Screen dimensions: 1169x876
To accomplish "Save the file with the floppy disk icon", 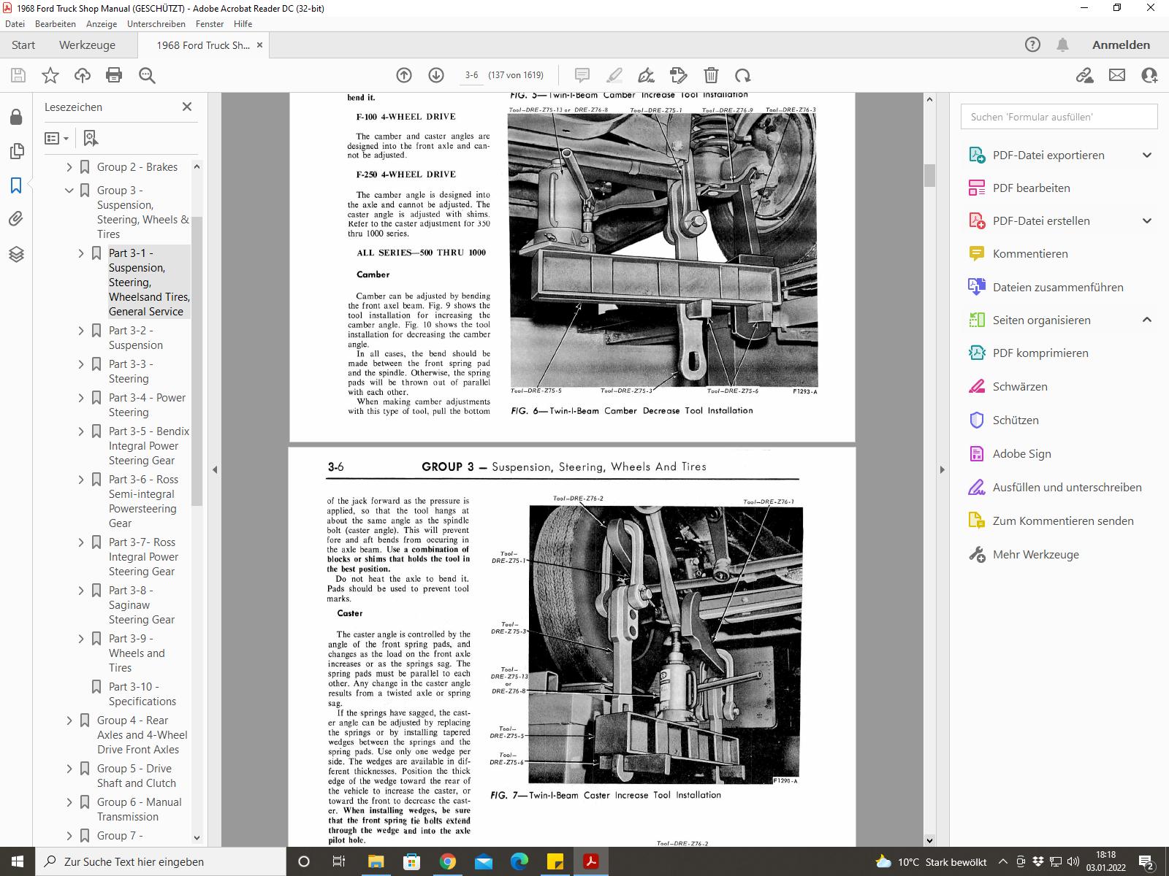I will click(18, 75).
